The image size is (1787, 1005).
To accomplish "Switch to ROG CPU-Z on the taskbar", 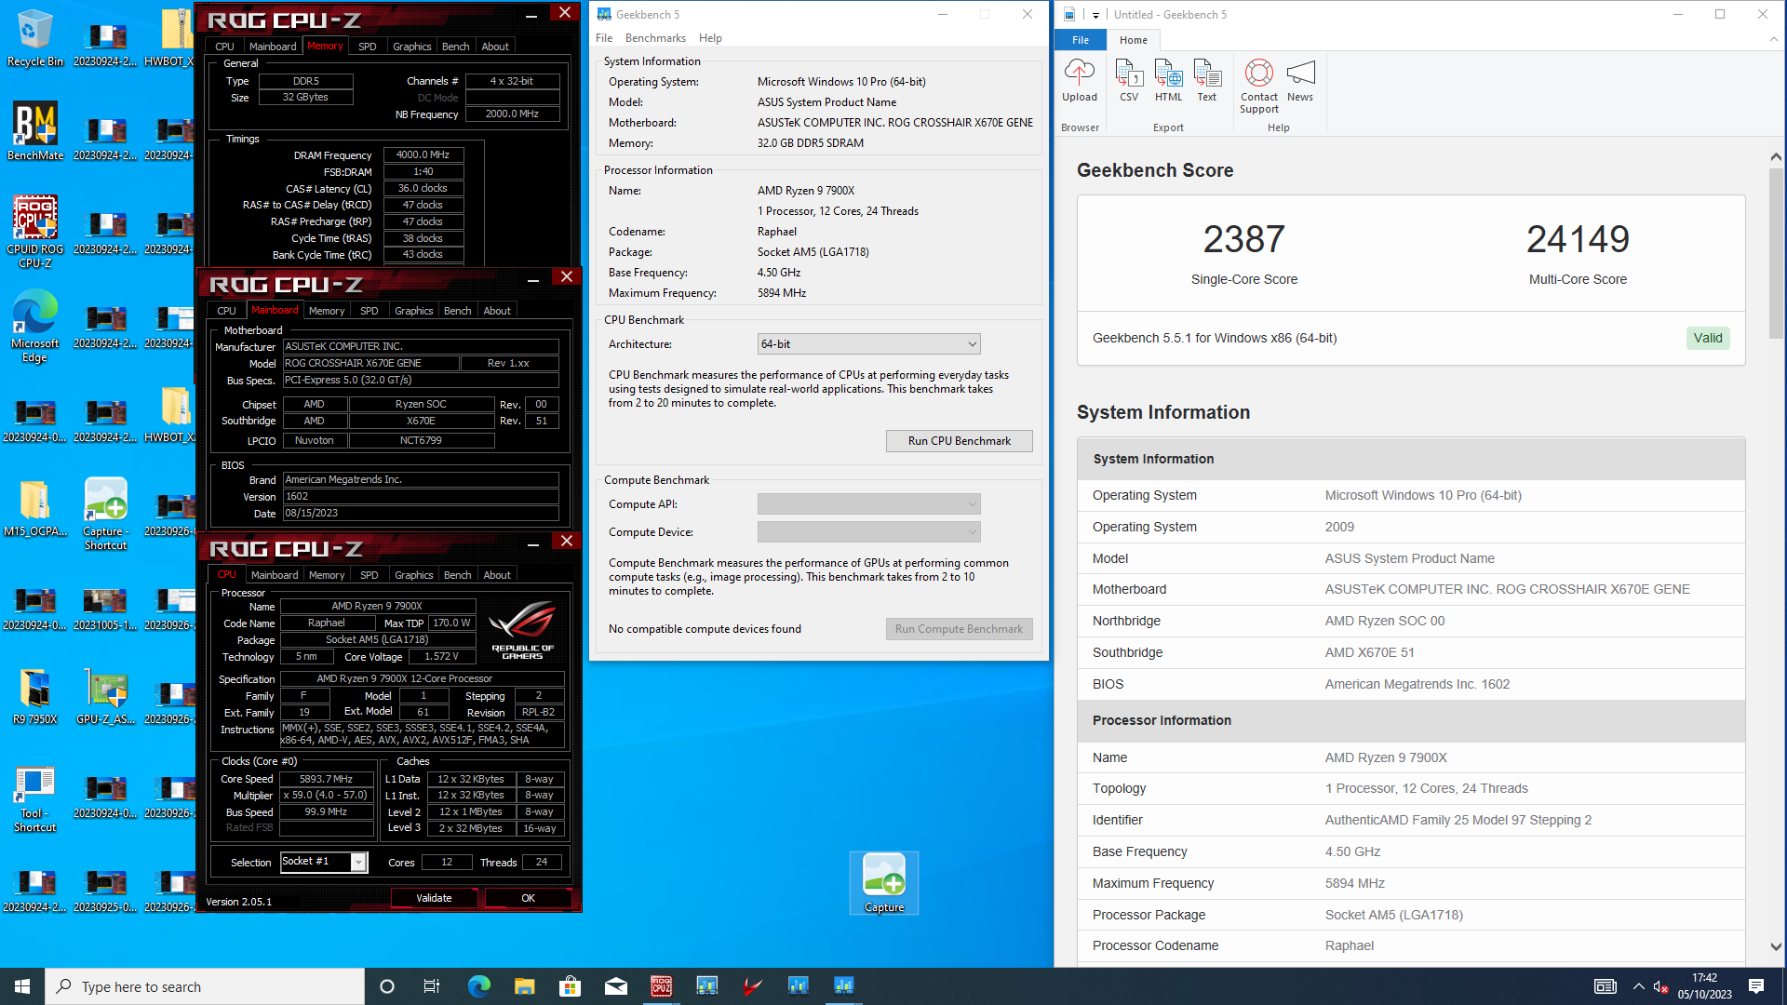I will (x=661, y=986).
